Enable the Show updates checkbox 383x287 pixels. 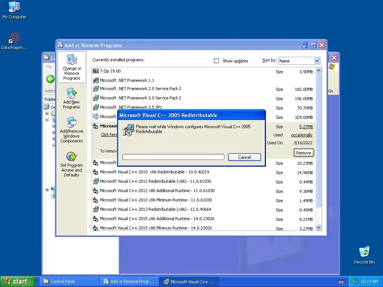217,61
